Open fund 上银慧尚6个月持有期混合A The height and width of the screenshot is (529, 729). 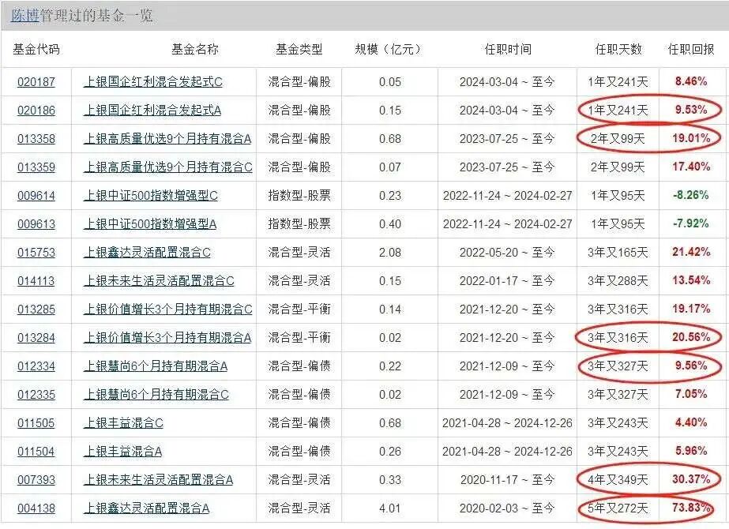pos(156,366)
